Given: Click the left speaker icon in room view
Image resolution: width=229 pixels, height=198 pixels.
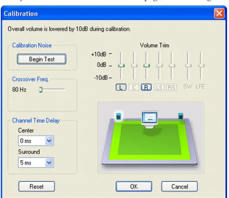Looking at the screenshot, I should (x=118, y=116).
